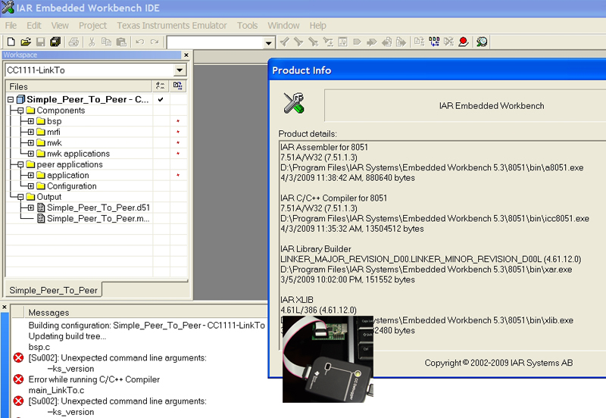This screenshot has width=606, height=418.
Task: Click the Cut scissors icon
Action: pyautogui.click(x=92, y=42)
